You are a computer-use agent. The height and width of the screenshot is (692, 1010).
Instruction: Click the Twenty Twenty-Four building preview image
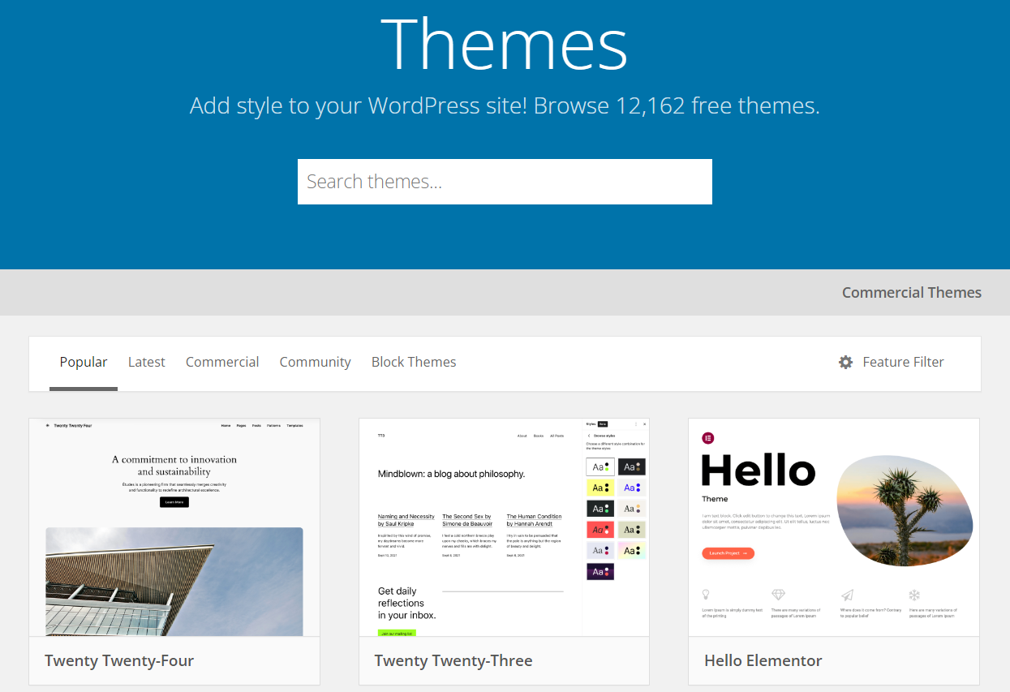[x=174, y=581]
